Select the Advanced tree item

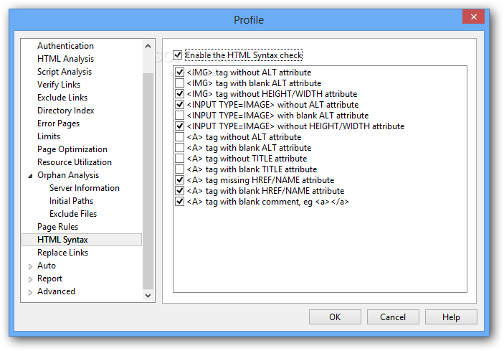click(x=56, y=291)
